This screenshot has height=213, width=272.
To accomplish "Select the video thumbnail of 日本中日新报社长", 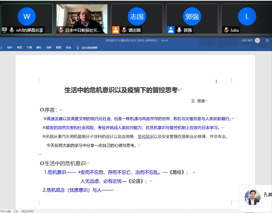I will [82, 16].
